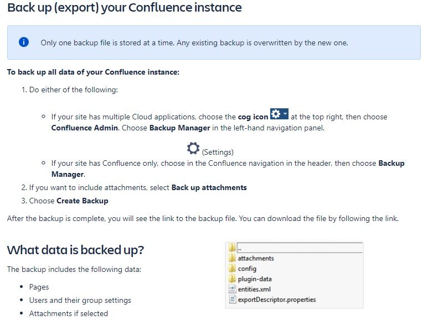Screen dimensions: 448x336
Task: Click 'The backup includes the following data:' text
Action: tap(74, 269)
